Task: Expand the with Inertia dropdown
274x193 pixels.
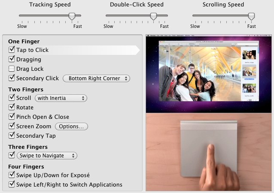Action: click(61, 98)
